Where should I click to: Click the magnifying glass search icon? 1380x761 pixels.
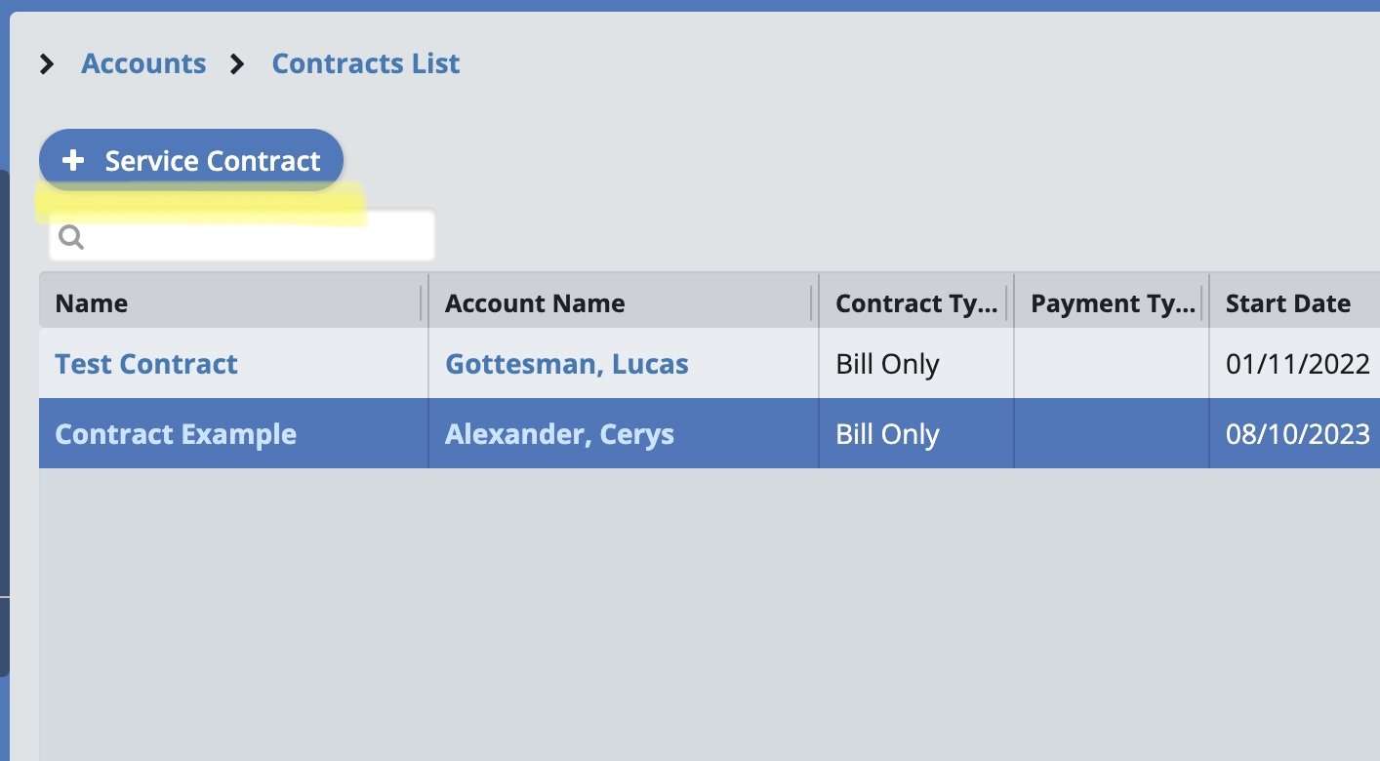[x=71, y=237]
